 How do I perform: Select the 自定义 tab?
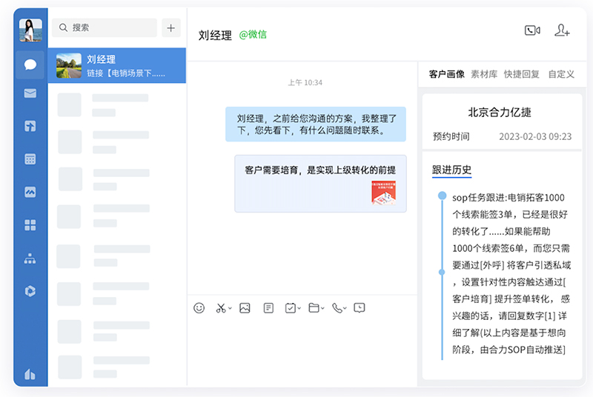(x=561, y=74)
